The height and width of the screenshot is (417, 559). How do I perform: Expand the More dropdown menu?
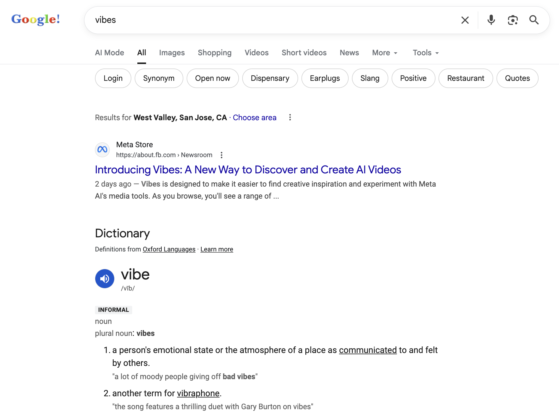(385, 53)
